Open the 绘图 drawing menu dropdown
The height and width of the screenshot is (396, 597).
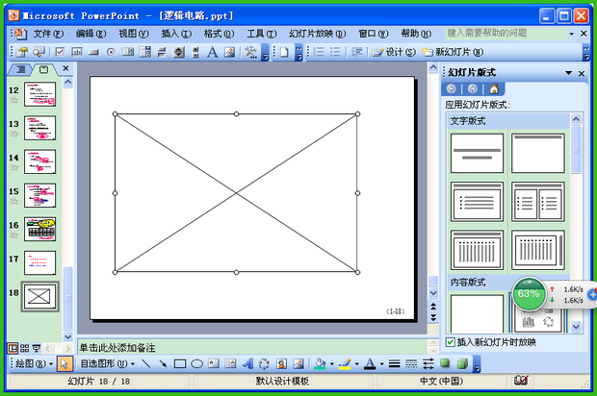point(31,364)
